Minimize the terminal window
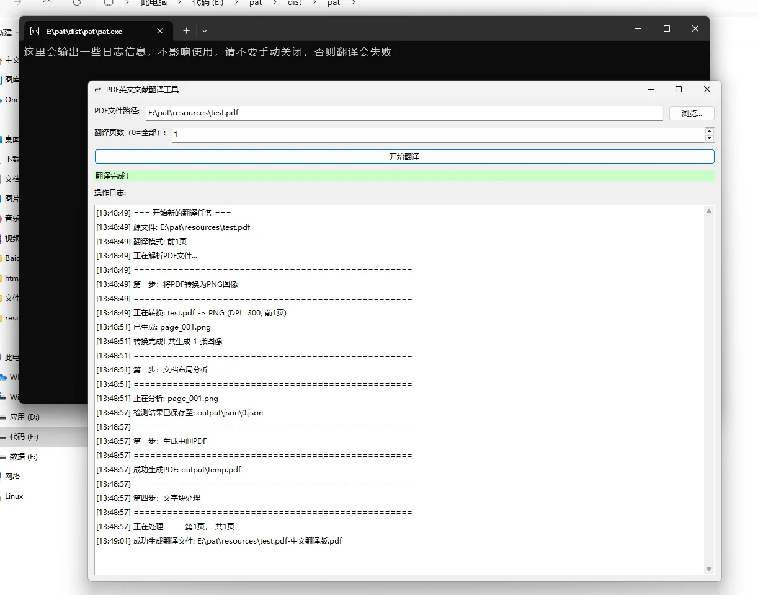This screenshot has height=595, width=758. click(x=638, y=29)
